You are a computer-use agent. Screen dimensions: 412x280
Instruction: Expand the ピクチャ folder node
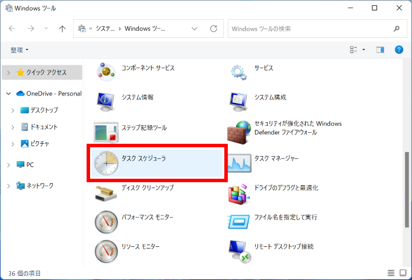point(13,144)
